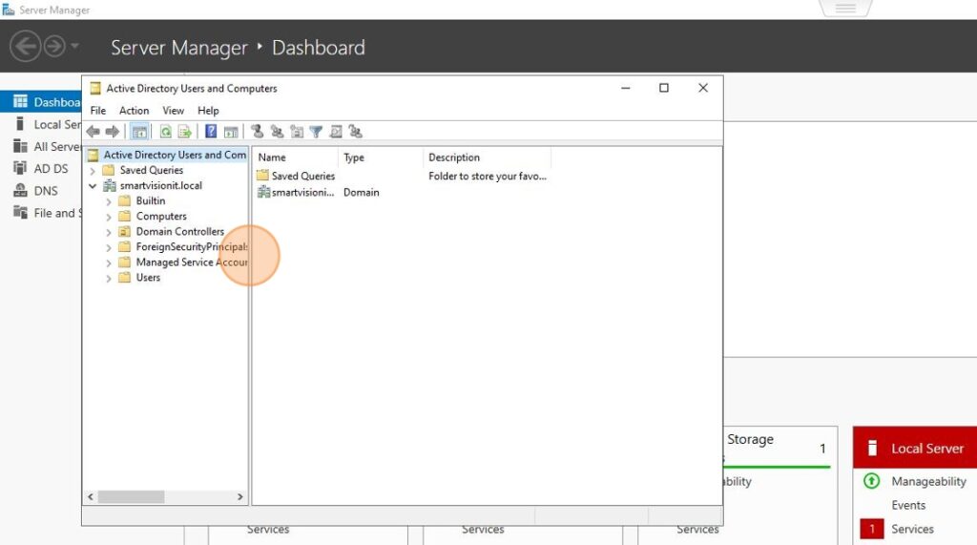This screenshot has width=977, height=545.
Task: Click the red Services alert count badge
Action: pyautogui.click(x=872, y=529)
